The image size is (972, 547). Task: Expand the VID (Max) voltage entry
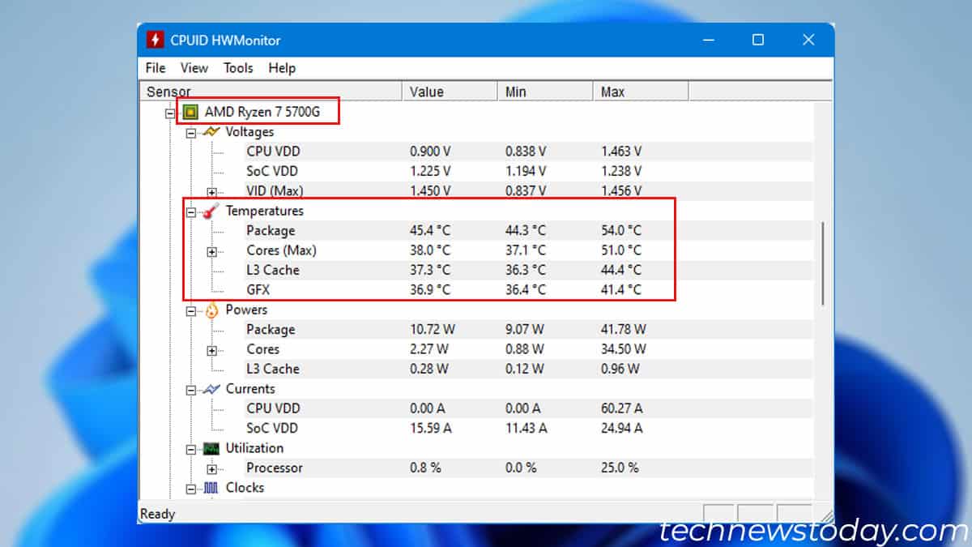point(212,191)
